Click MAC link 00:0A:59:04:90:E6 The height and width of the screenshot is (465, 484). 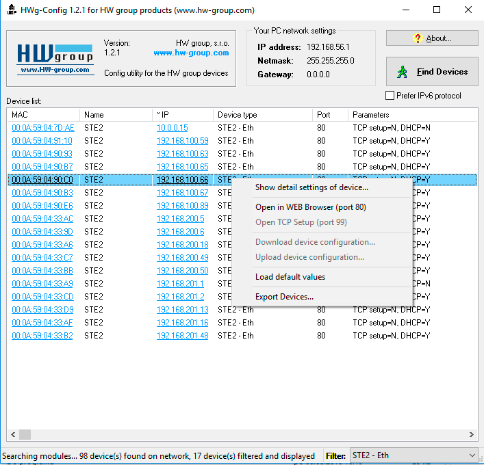pyautogui.click(x=42, y=206)
